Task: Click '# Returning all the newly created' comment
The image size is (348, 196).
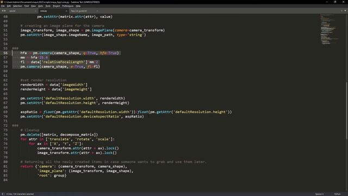Action: coord(114,162)
